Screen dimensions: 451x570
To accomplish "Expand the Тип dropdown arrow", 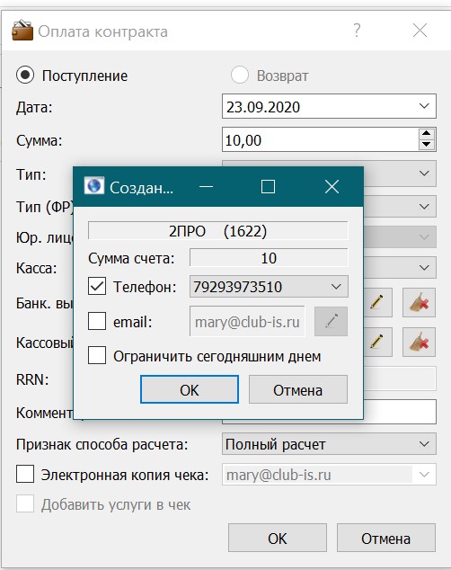I will click(x=424, y=173).
